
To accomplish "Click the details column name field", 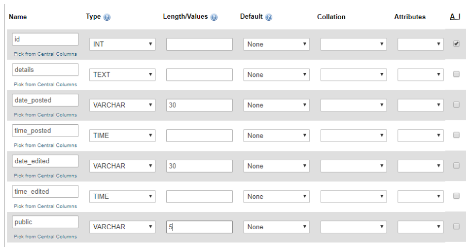I will tap(45, 70).
